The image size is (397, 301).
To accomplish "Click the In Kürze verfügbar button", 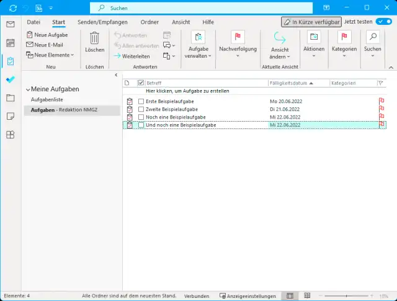I will tap(311, 22).
